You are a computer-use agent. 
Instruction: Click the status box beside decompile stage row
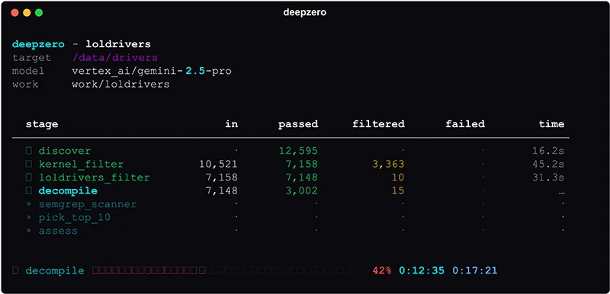pos(28,190)
